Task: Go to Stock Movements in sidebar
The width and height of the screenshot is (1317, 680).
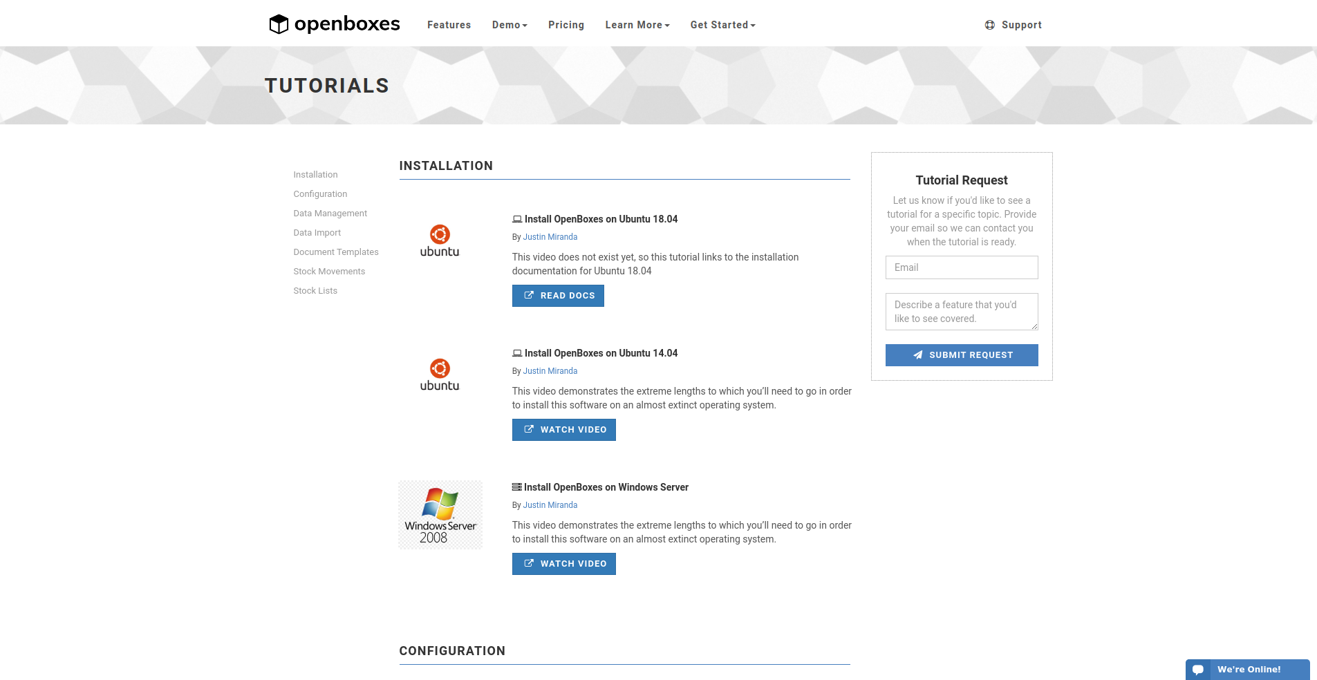Action: point(329,272)
